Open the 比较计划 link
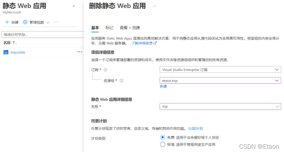This screenshot has width=284, height=152. click(195, 129)
